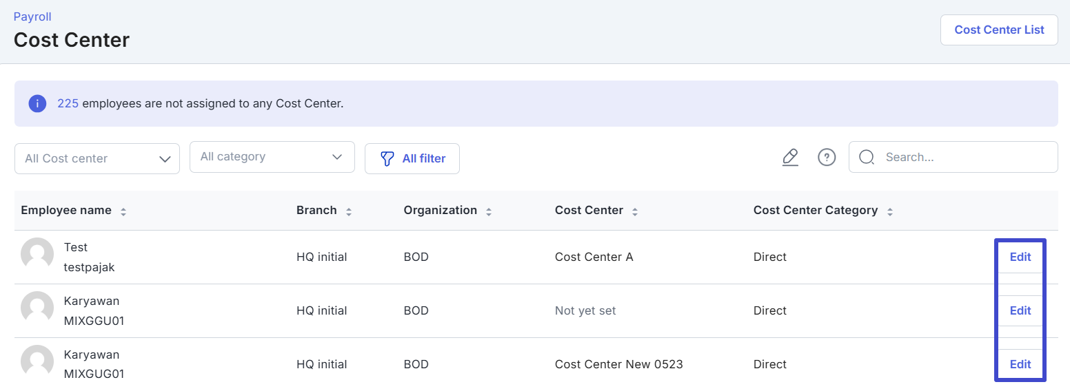Screen dimensions: 1070x391
Task: Click the Payroll breadcrumb link
Action: point(32,17)
